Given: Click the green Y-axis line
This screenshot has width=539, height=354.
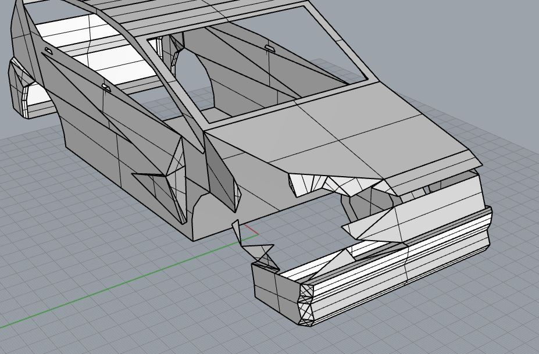Looking at the screenshot, I should pyautogui.click(x=129, y=280).
